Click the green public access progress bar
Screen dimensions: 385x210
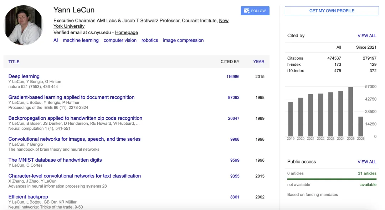point(332,179)
